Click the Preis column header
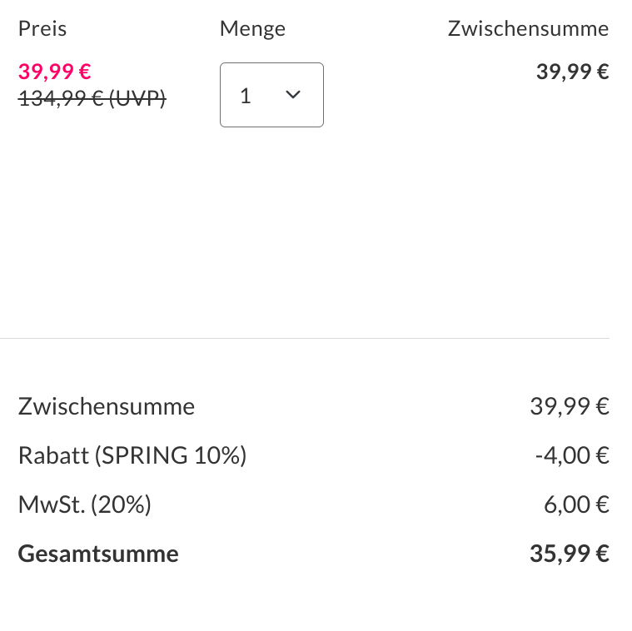The image size is (632, 631). pos(42,28)
